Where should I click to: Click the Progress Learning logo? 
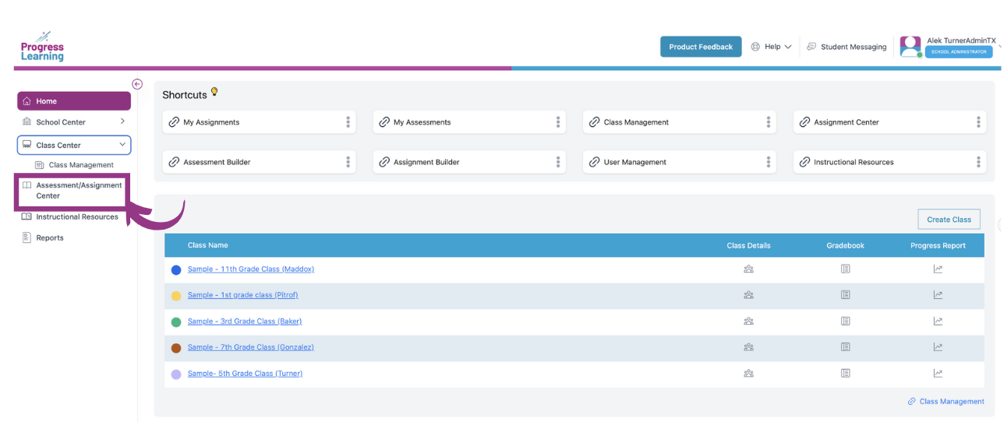tap(42, 47)
